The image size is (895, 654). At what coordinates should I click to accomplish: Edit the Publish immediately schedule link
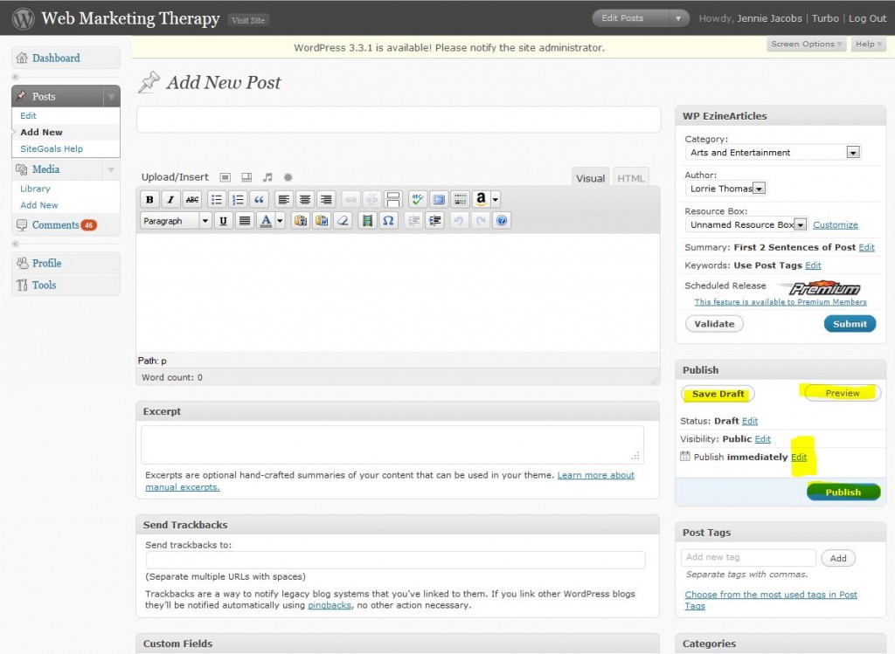(799, 458)
